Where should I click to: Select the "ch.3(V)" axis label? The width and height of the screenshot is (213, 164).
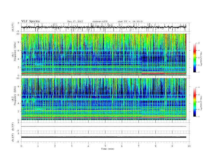[13, 127]
